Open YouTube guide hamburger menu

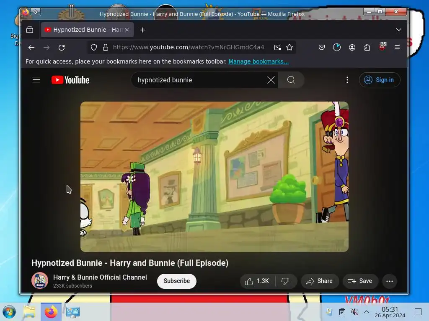point(36,80)
